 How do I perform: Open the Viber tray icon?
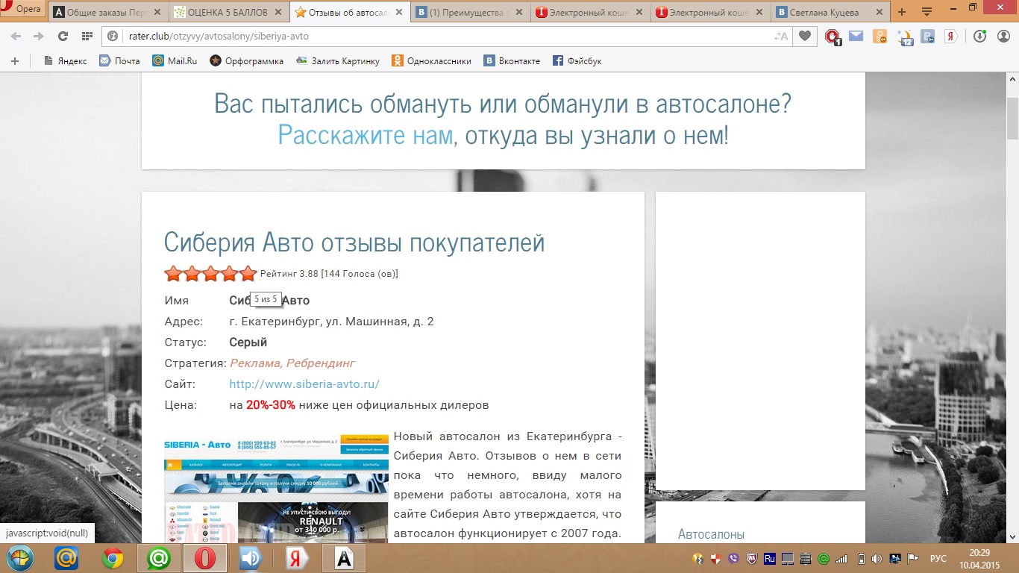pos(734,558)
